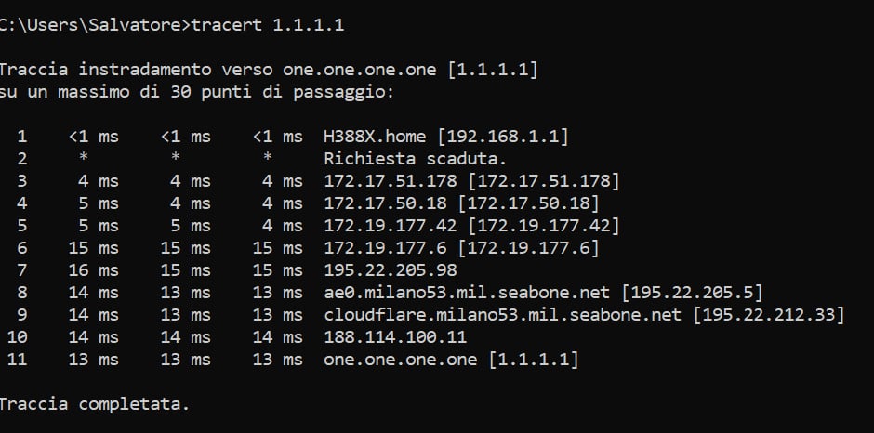Click the C:\Users\Salvatore prompt path

coord(91,25)
